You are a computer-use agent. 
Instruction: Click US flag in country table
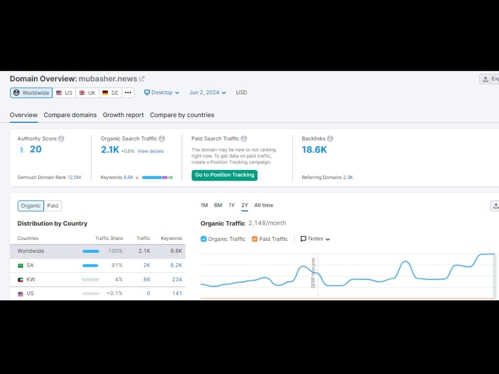pos(20,294)
